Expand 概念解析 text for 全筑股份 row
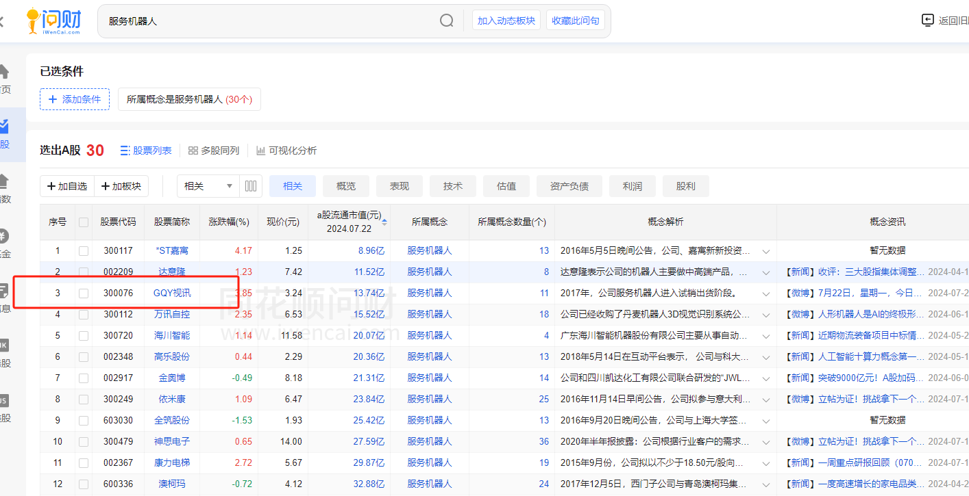The image size is (969, 496). [765, 421]
